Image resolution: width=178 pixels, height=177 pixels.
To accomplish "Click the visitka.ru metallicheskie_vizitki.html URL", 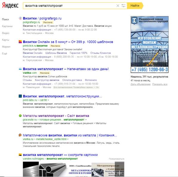I will click(45, 139).
